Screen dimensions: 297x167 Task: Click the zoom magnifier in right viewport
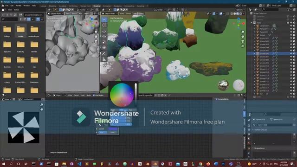tap(243, 32)
